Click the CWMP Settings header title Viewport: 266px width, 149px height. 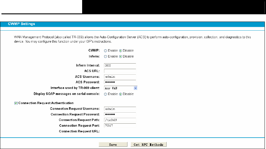pyautogui.click(x=22, y=24)
